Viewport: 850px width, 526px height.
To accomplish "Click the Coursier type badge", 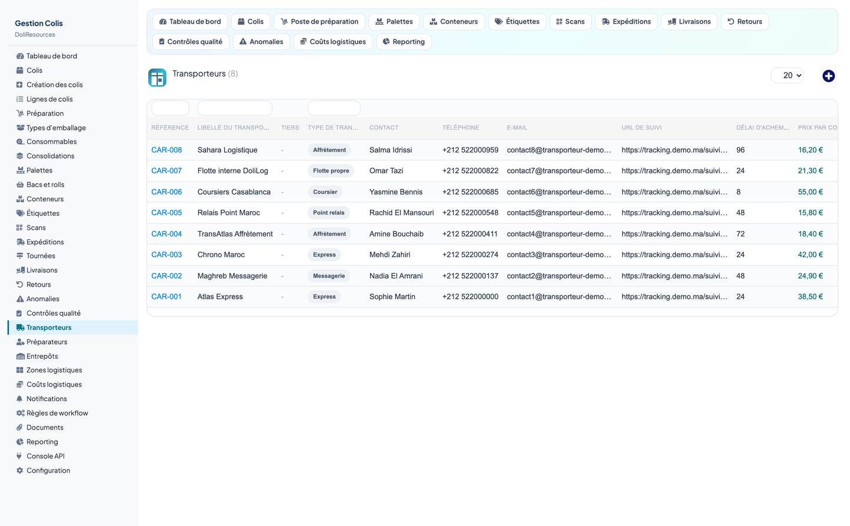I will (325, 192).
